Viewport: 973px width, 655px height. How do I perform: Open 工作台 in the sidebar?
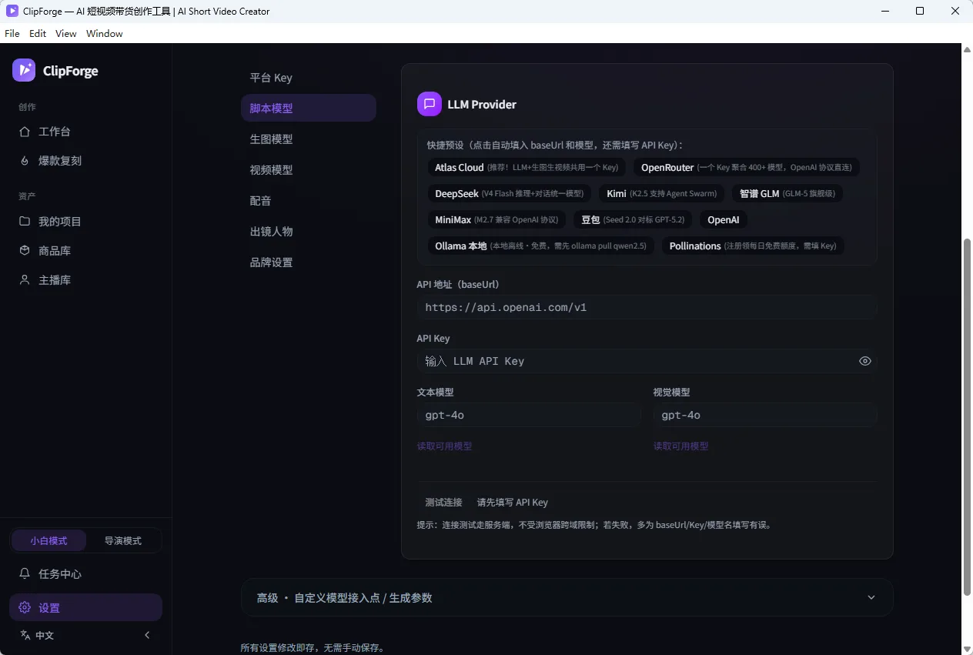86,132
